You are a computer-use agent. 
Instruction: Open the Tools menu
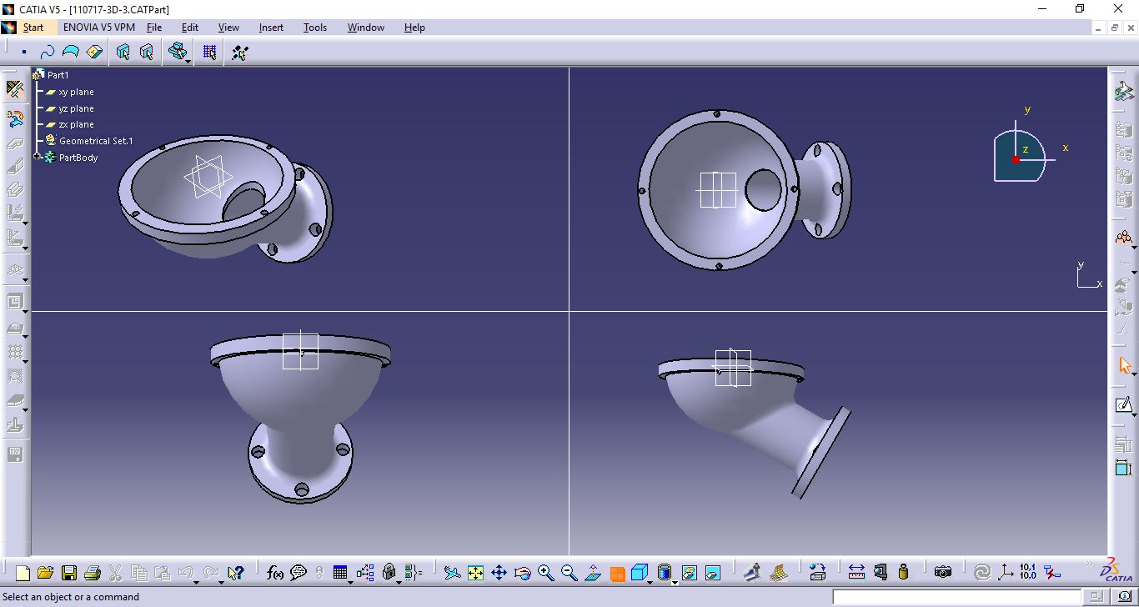click(314, 28)
